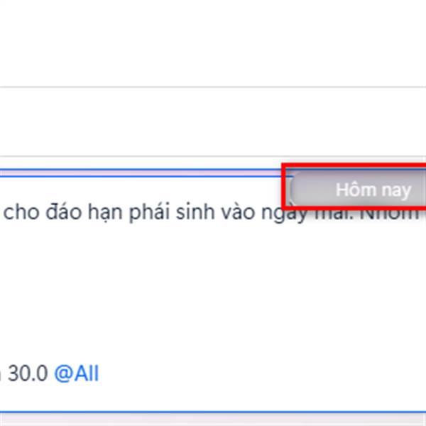The height and width of the screenshot is (426, 426).
Task: Click the word 'hạn' in the message
Action: (x=105, y=213)
